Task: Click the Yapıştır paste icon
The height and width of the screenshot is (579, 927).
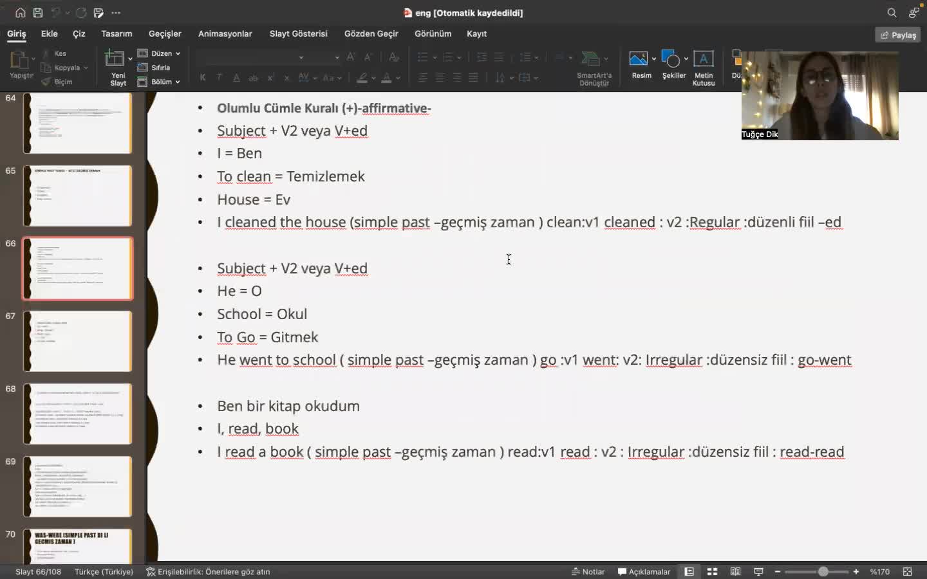Action: click(19, 59)
